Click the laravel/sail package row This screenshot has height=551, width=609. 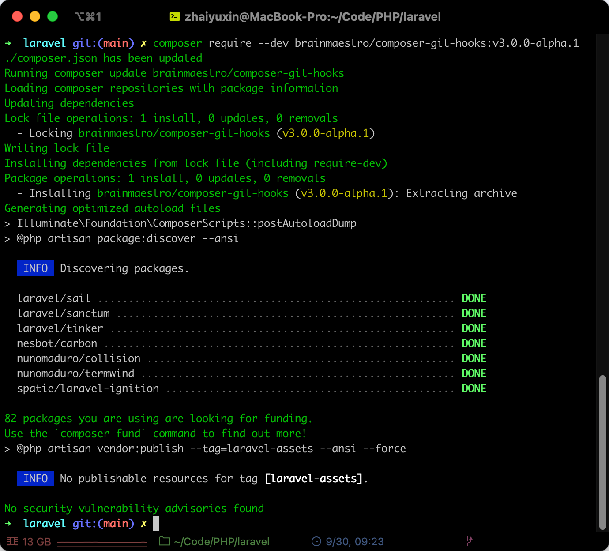tap(252, 298)
